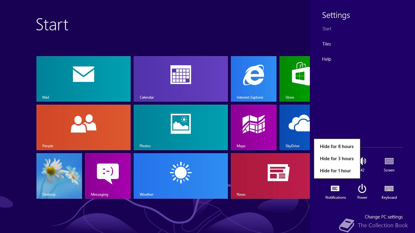Open the Store tile
Image resolution: width=415 pixels, height=233 pixels.
[295, 79]
